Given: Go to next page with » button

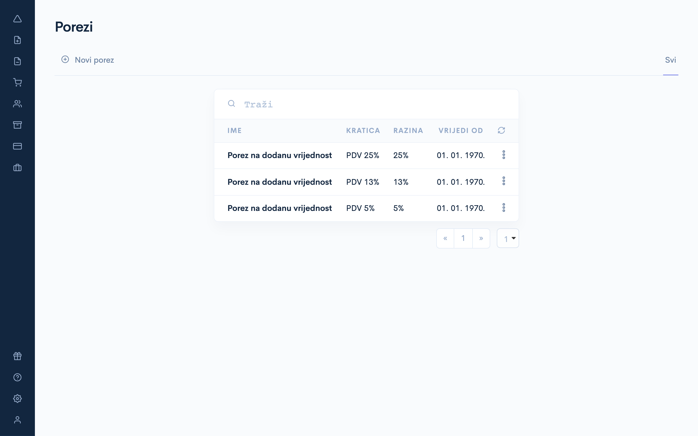Looking at the screenshot, I should tap(481, 238).
